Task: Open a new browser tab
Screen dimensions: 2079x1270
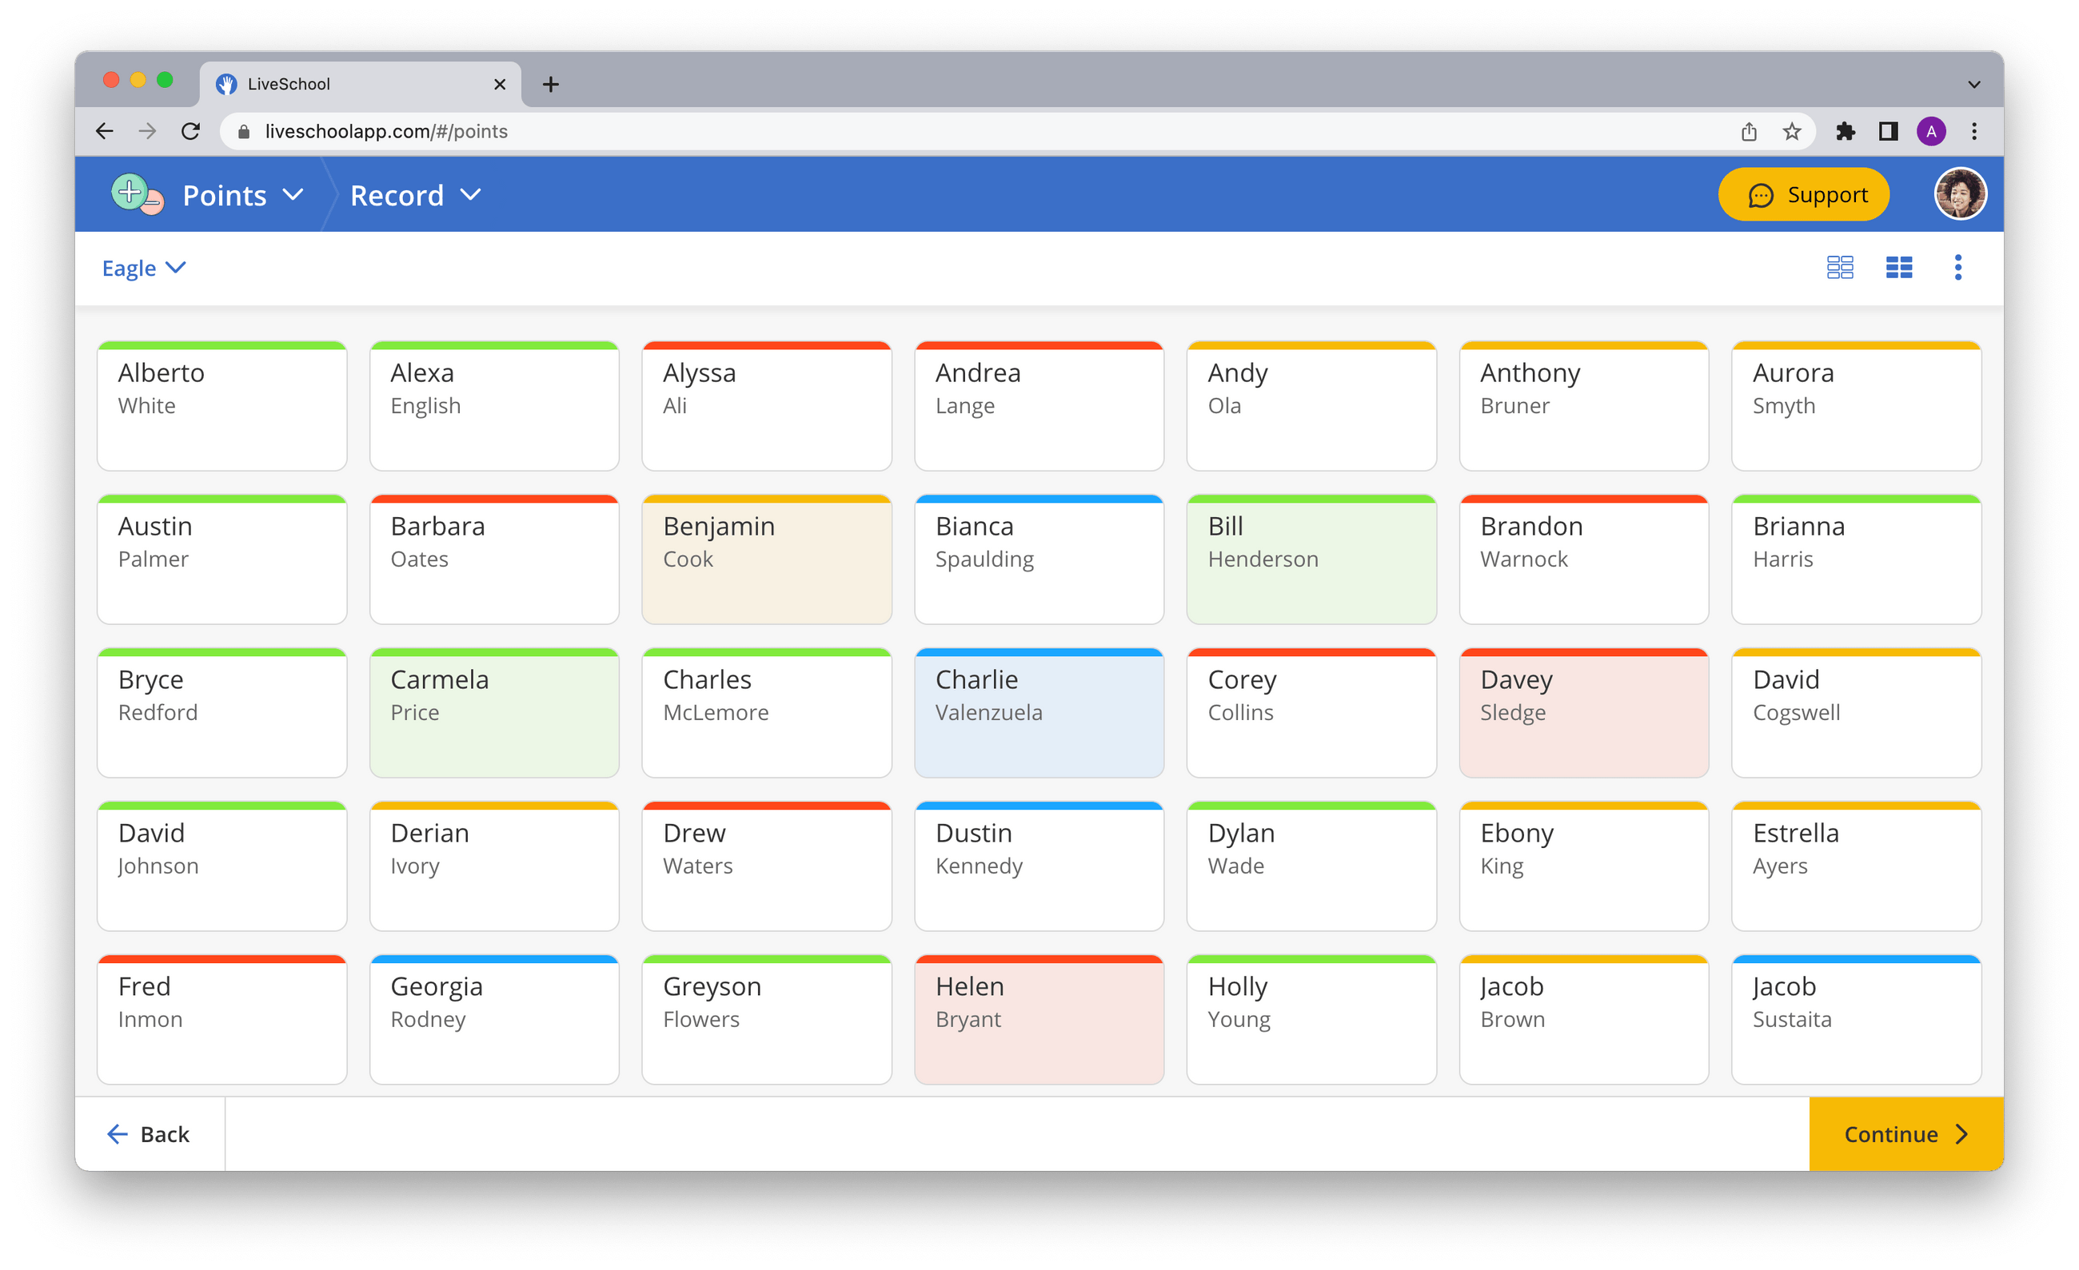Action: pyautogui.click(x=551, y=85)
